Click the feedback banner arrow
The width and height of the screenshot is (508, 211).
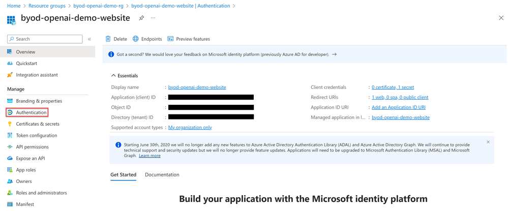[335, 54]
